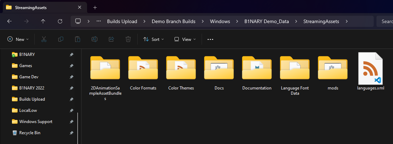The width and height of the screenshot is (393, 144).
Task: Click the Copy icon in toolbar
Action: [x=61, y=39]
